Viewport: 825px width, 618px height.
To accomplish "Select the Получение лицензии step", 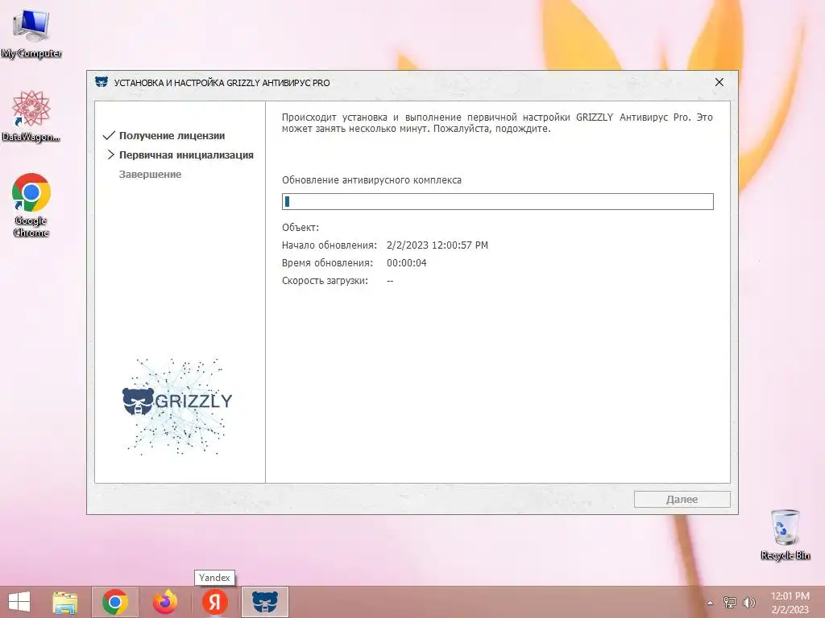I will tap(172, 135).
